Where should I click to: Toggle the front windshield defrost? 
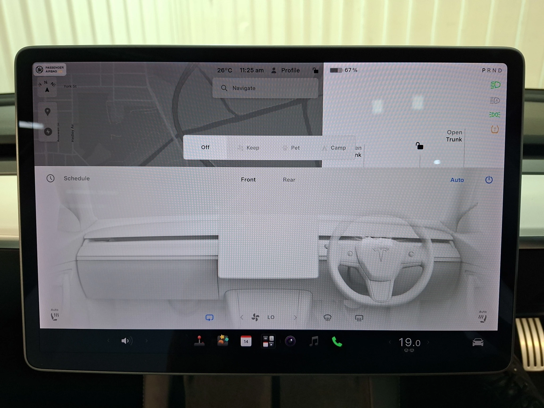(327, 318)
